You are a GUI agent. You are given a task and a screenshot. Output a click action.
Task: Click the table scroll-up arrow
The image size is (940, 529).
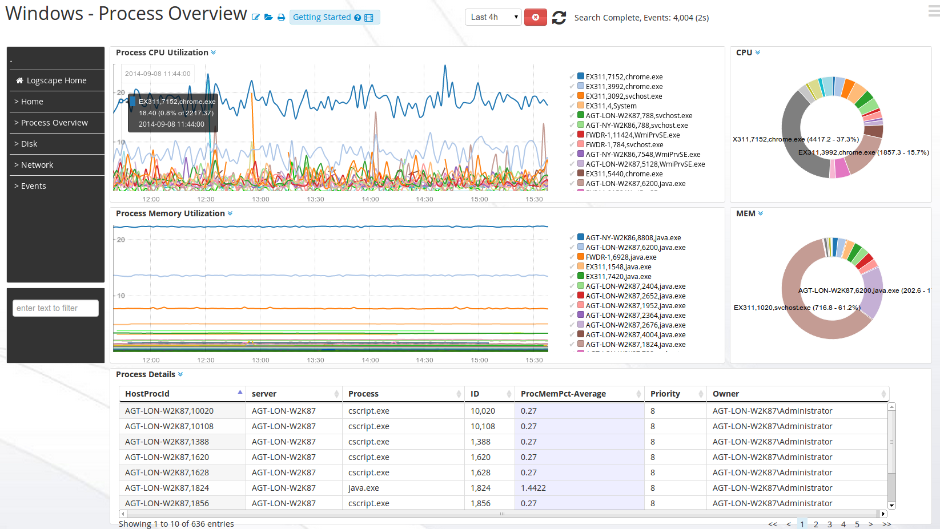[x=892, y=407]
